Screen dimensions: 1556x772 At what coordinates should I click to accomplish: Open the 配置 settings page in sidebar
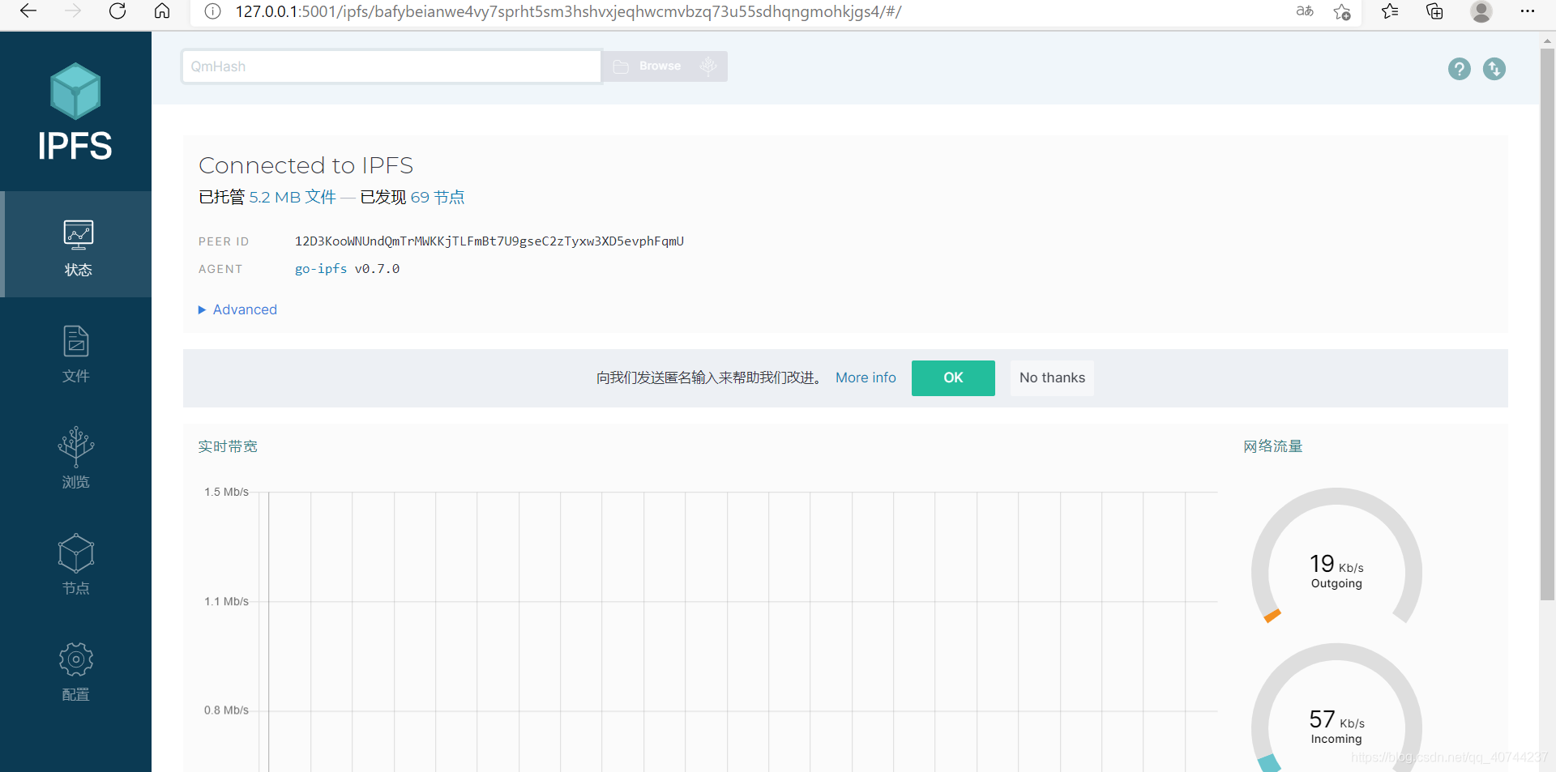[x=76, y=672]
